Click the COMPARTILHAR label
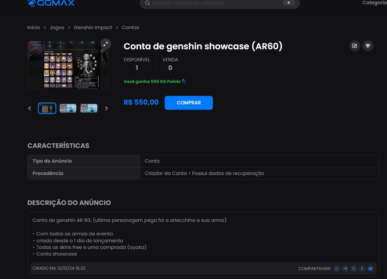Image resolution: width=387 pixels, height=279 pixels. tap(314, 268)
